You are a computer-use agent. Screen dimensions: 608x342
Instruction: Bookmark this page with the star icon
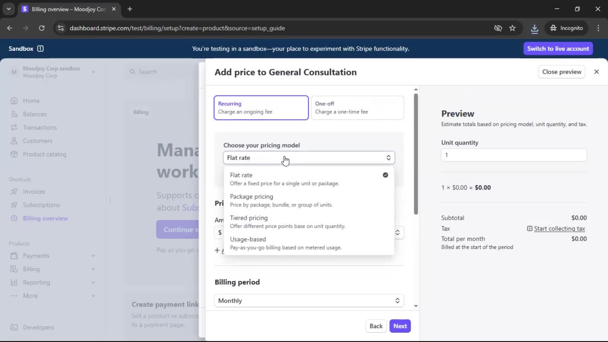(x=512, y=28)
